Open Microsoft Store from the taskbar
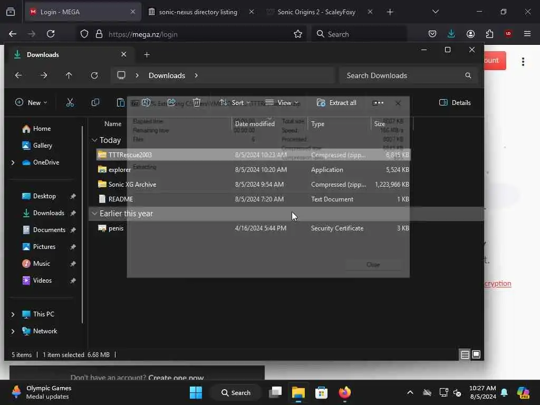This screenshot has width=540, height=405. point(321,392)
